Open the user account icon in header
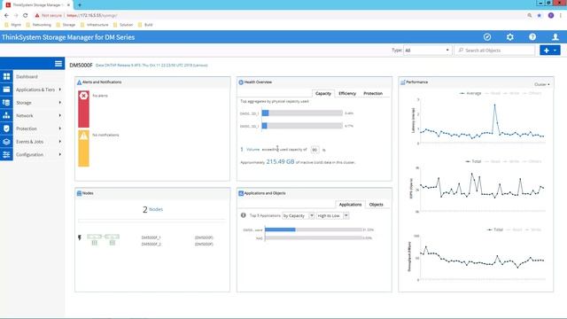The image size is (567, 319). click(x=555, y=37)
